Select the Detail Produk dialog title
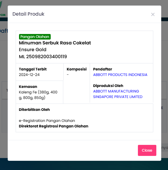The height and width of the screenshot is (170, 168). [28, 14]
